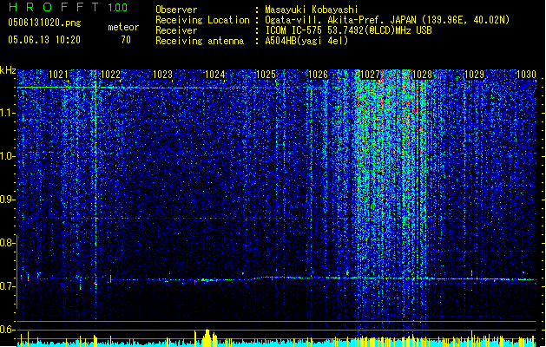546x347 pixels.
Task: Click the Receiving antenna label
Action: tap(200, 41)
